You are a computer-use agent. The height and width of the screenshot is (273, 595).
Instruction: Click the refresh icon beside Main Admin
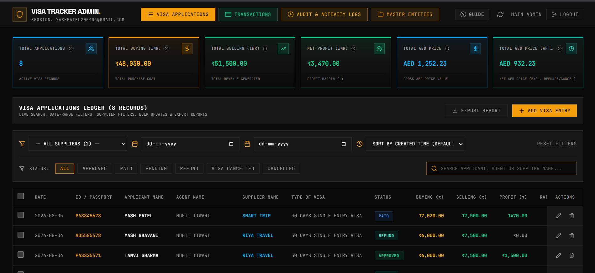[x=500, y=14]
